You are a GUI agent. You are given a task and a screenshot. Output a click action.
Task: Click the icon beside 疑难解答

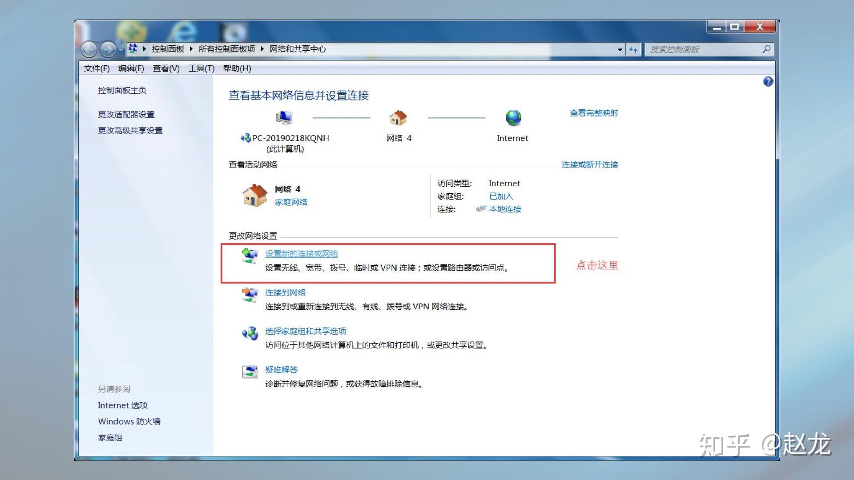click(250, 372)
